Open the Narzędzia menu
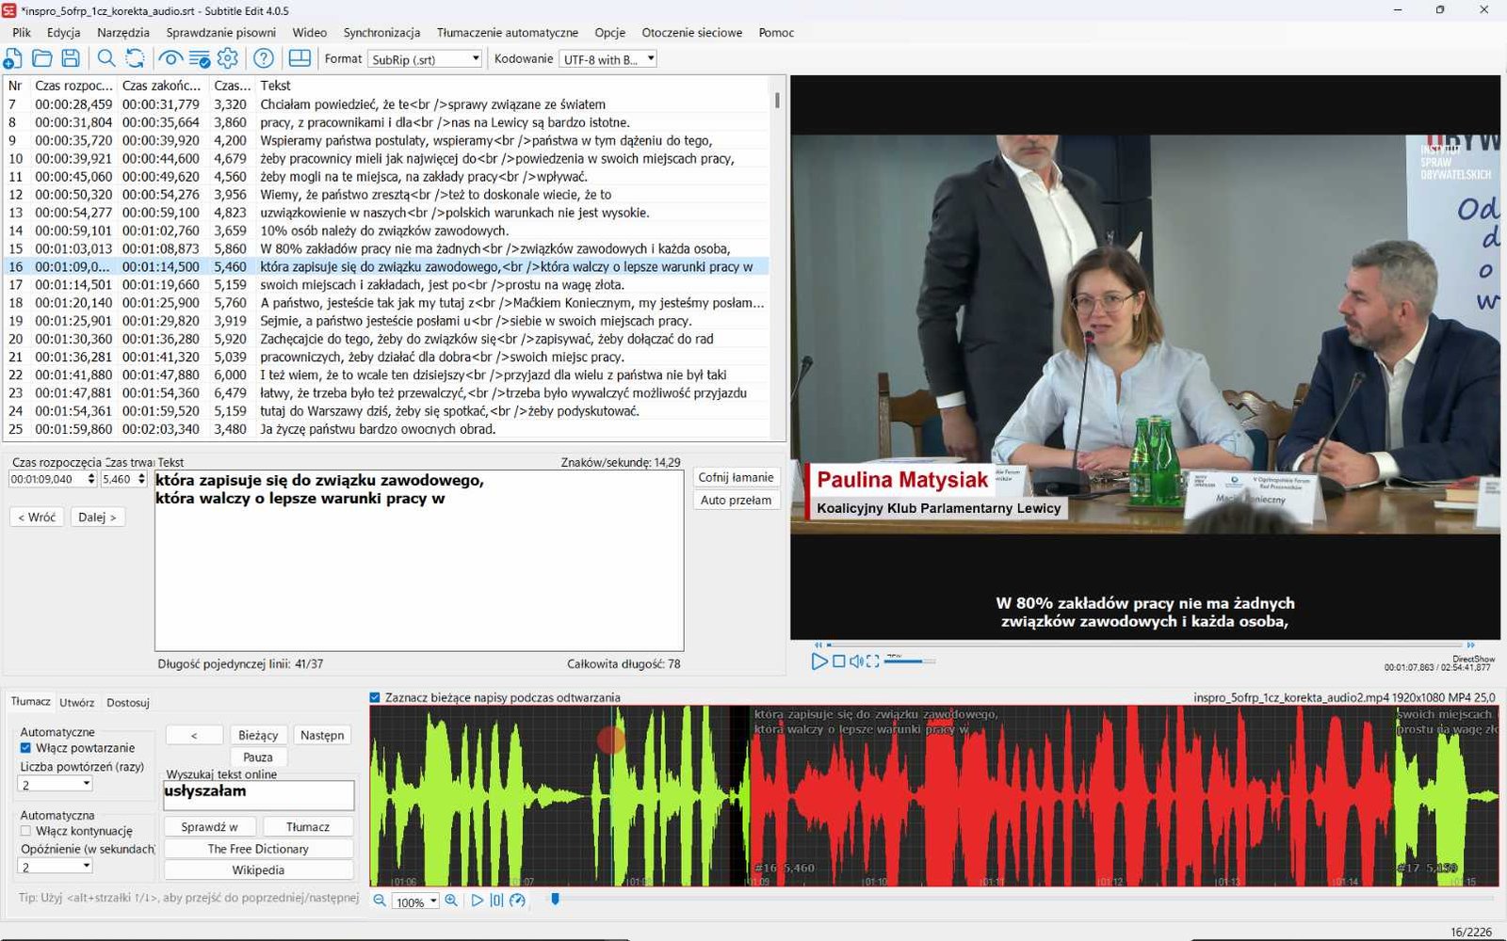1507x941 pixels. [123, 32]
